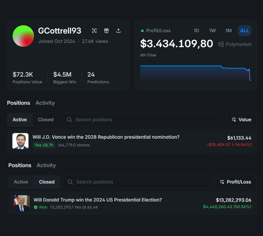Click the sort icon next to Profit/Loss
Screen dimensions: 263x236
tap(222, 182)
